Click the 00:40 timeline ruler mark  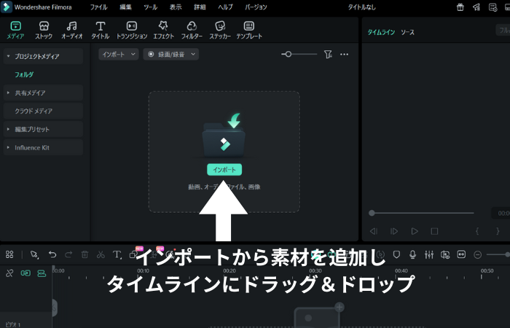coord(401,270)
